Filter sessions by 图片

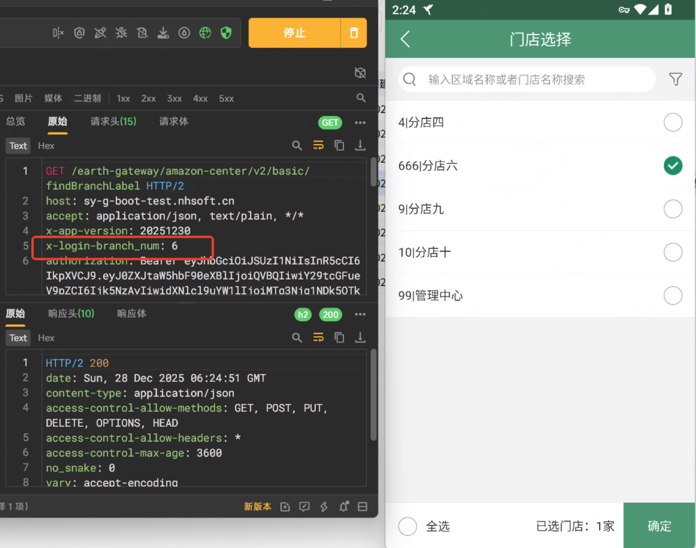[23, 98]
